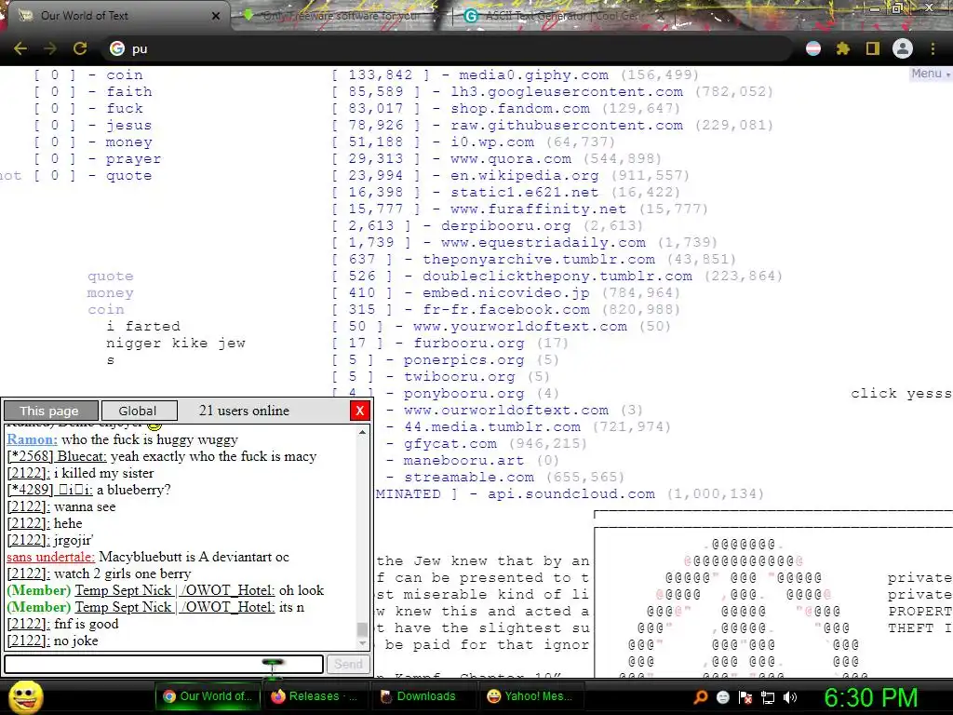Open the profile avatar icon

903,48
